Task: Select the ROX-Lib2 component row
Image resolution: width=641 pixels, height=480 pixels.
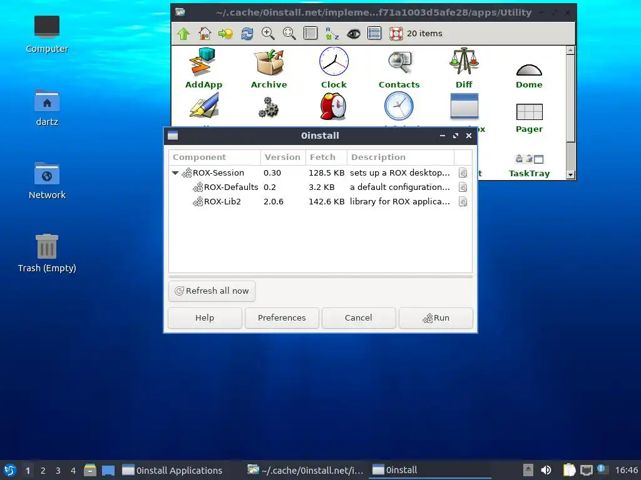Action: [320, 202]
